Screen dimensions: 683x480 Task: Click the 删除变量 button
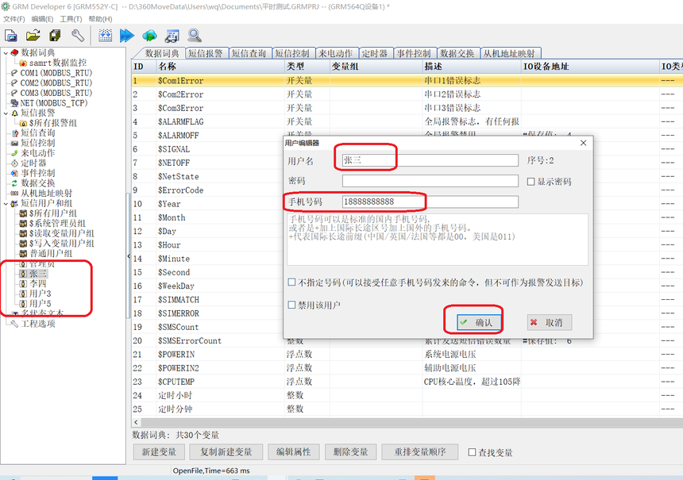point(351,452)
